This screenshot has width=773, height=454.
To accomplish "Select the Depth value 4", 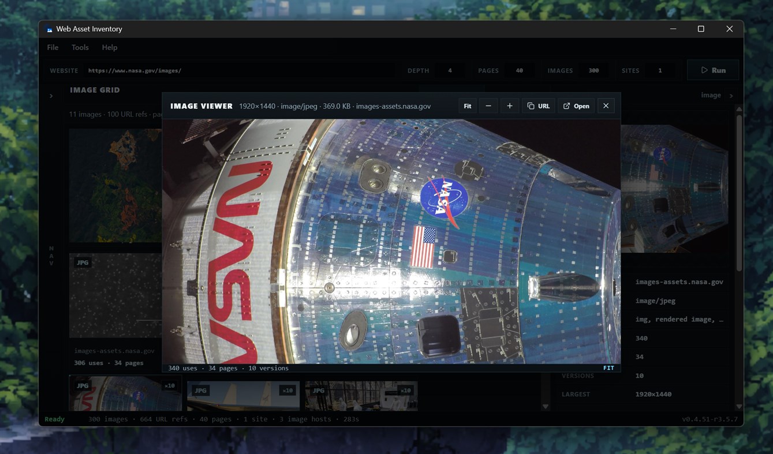I will point(450,70).
